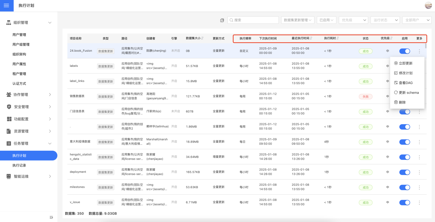This screenshot has height=222, width=435.
Task: Click the sidebar collapse icon at bottom
Action: 51,217
